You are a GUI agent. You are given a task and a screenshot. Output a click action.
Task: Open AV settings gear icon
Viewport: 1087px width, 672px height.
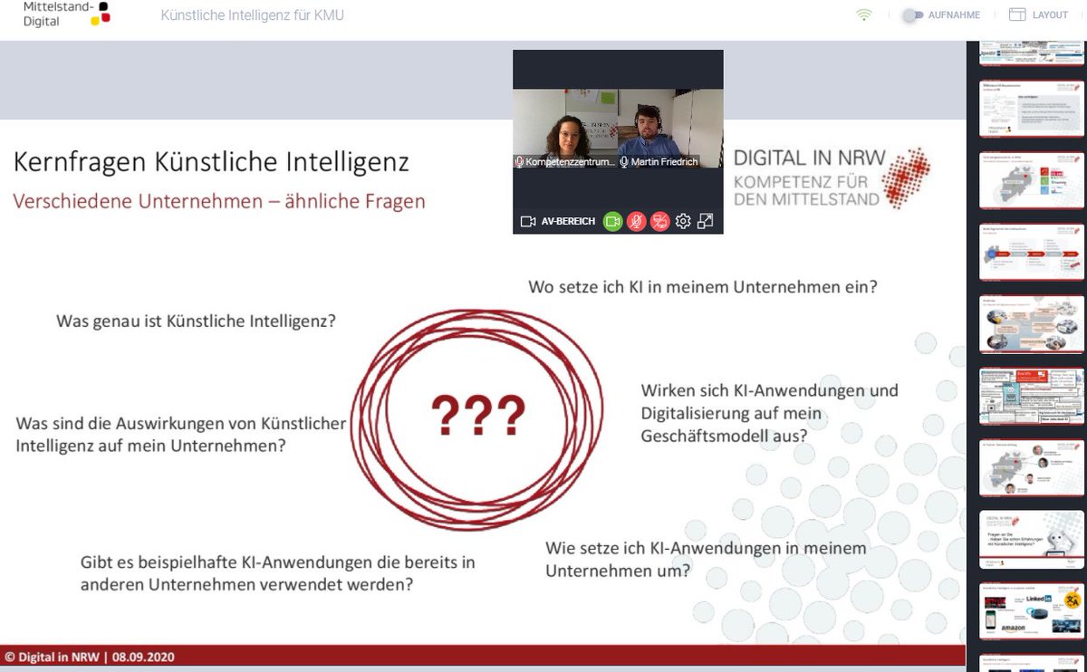pyautogui.click(x=683, y=221)
